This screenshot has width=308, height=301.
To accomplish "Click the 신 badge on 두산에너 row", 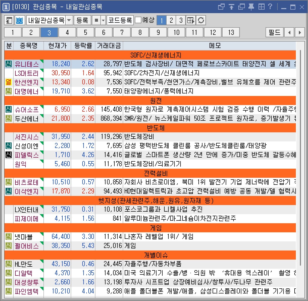I will (x=9, y=118).
